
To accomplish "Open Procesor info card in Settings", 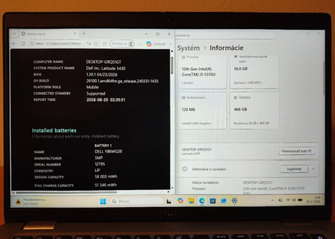I will tap(203, 72).
